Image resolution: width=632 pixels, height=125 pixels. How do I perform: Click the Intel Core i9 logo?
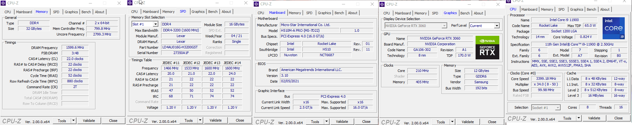(613, 28)
